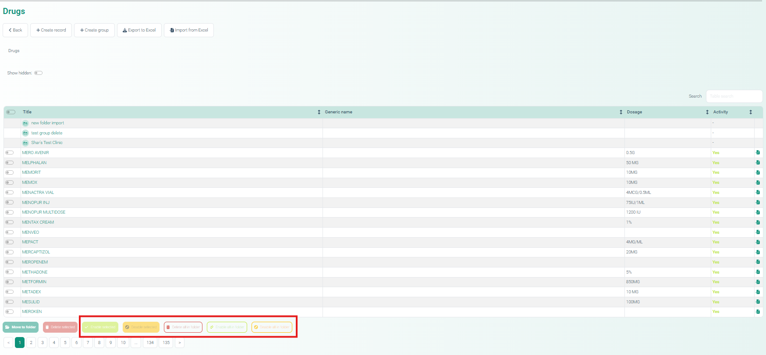This screenshot has height=355, width=766.
Task: Jump to the last page, 135
Action: [x=166, y=343]
